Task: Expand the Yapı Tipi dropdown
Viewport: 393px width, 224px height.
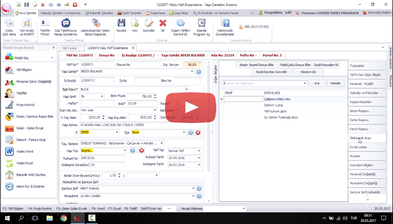Action: (125, 150)
